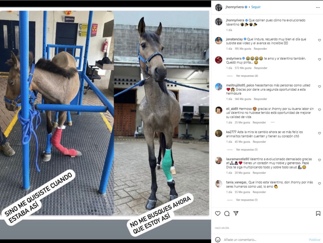Focus the Añade un comentario field
Viewport: 323px width, 243px height.
tap(265, 240)
